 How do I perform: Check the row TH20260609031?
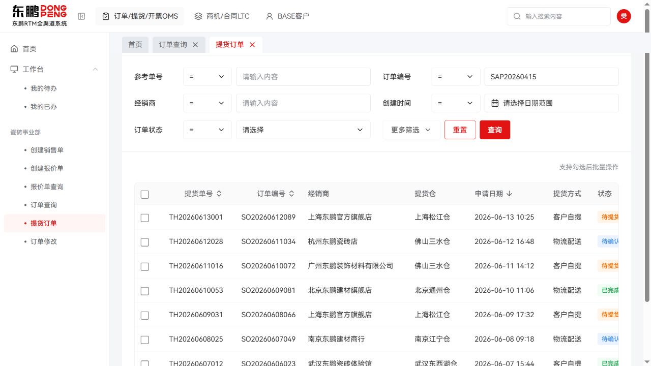tap(145, 315)
